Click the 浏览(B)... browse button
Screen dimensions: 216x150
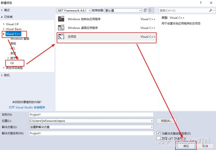[166, 121]
